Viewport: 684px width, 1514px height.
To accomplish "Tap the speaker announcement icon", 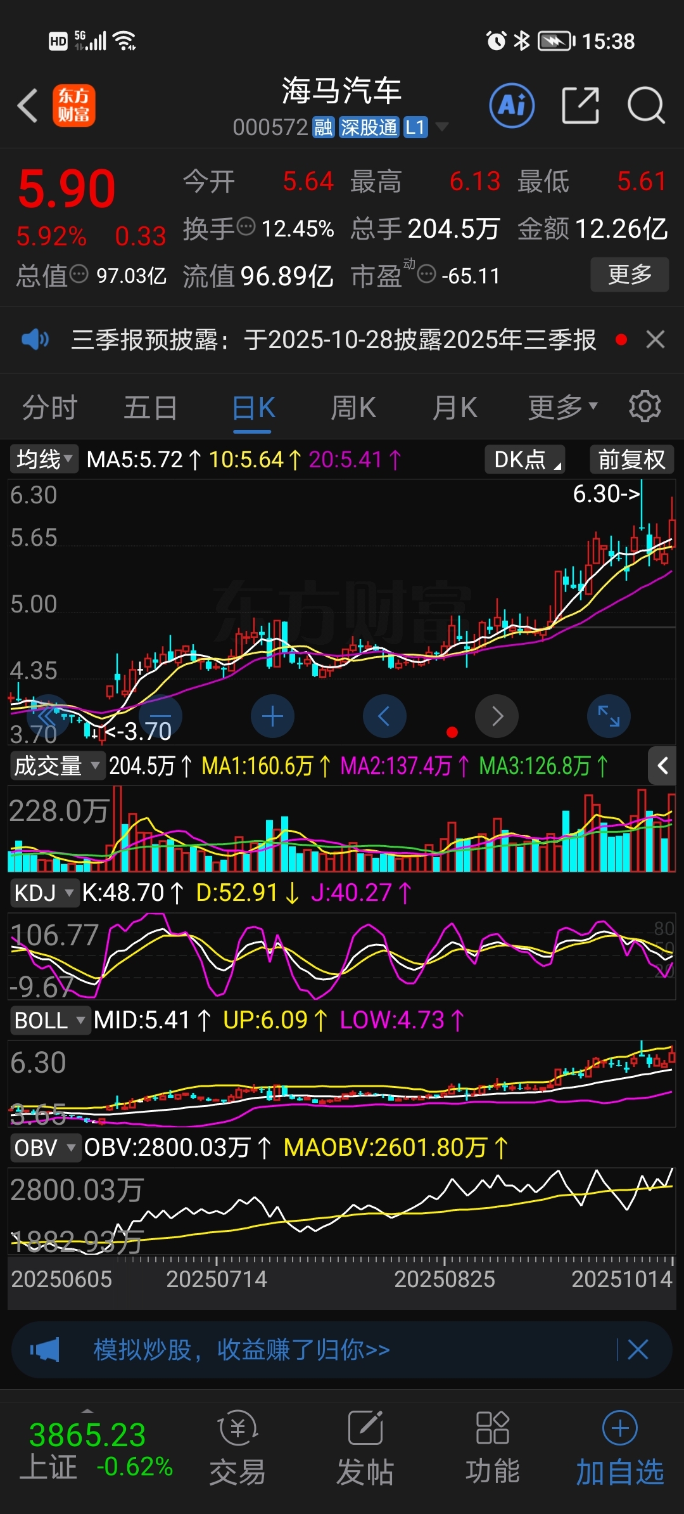I will (x=35, y=340).
